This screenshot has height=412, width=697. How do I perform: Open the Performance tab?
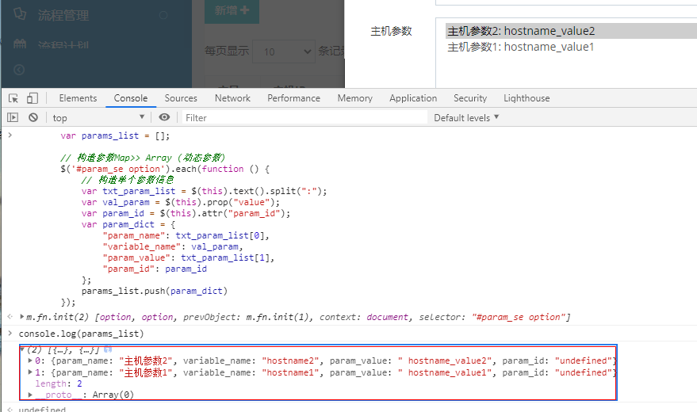tap(293, 98)
